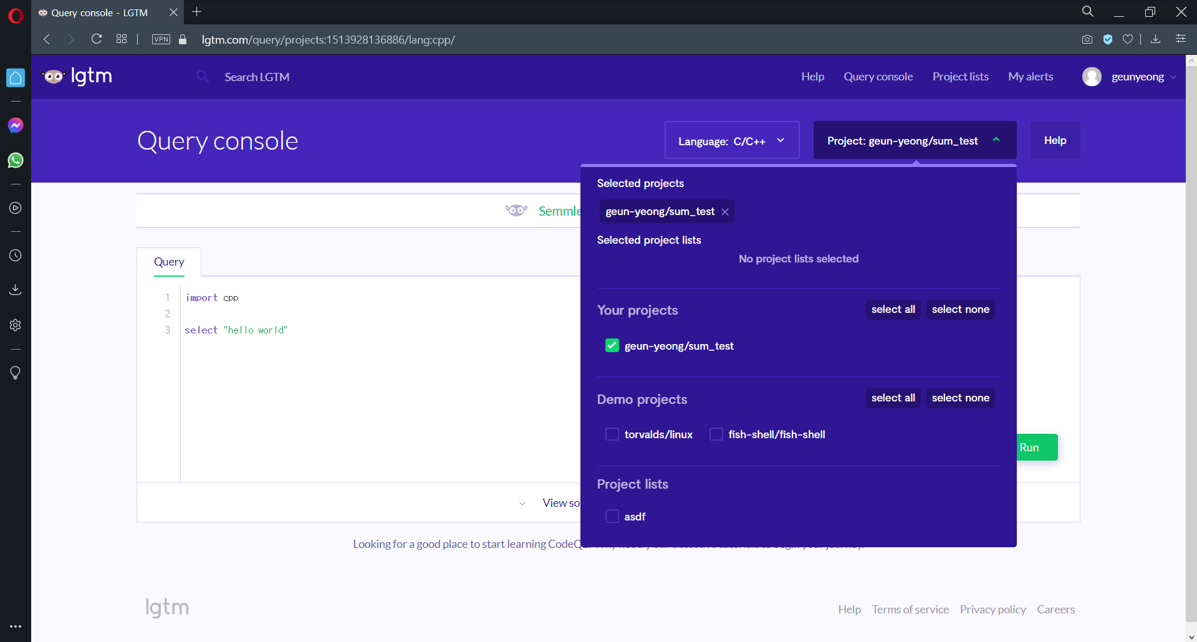
Task: Click the footer lgtm logo
Action: coord(167,607)
